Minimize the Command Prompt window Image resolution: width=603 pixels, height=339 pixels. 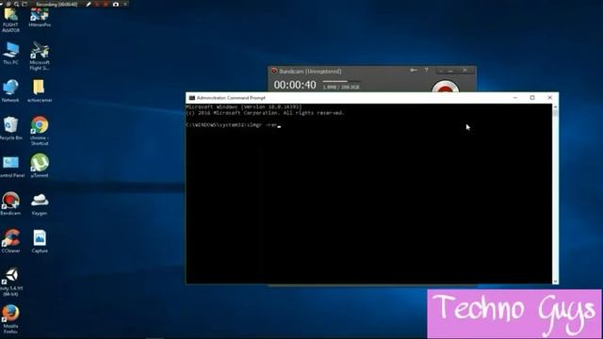tap(515, 98)
